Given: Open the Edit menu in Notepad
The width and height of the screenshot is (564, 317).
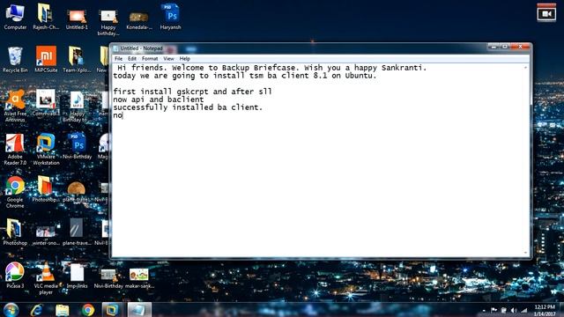Looking at the screenshot, I should pos(132,59).
